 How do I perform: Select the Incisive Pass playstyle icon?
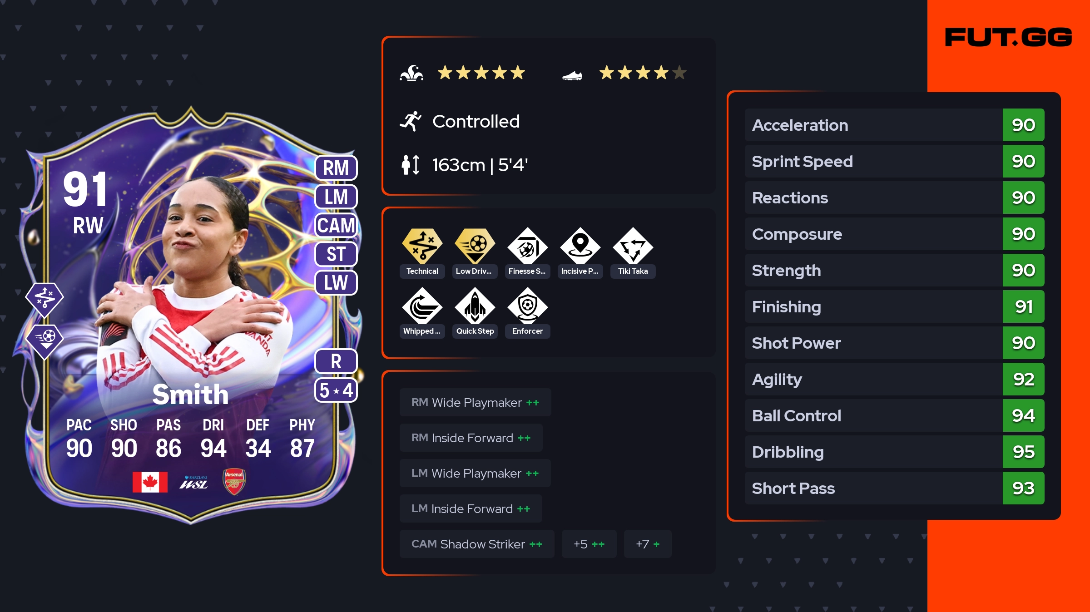(x=580, y=246)
